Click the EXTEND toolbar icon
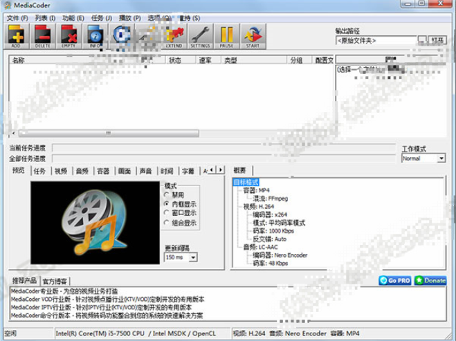This screenshot has height=341, width=456. (x=174, y=37)
